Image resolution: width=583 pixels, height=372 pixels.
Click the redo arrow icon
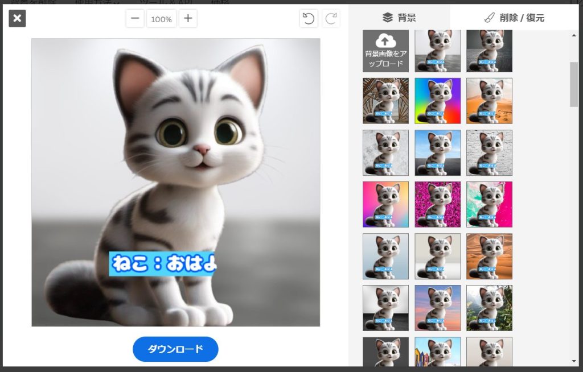click(331, 19)
